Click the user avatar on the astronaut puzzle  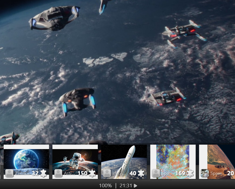(x=58, y=173)
